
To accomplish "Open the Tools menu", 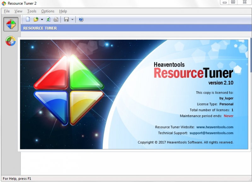I will [32, 11].
